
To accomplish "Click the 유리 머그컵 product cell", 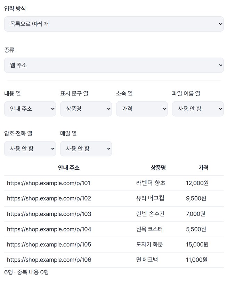I will pos(150,198).
